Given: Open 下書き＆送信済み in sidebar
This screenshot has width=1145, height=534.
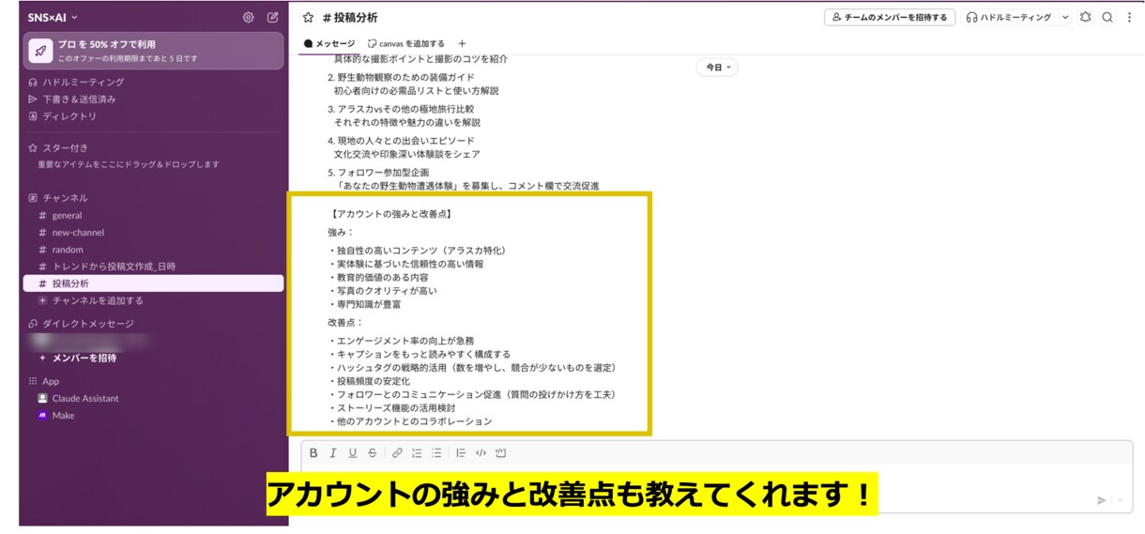Looking at the screenshot, I should click(x=72, y=99).
